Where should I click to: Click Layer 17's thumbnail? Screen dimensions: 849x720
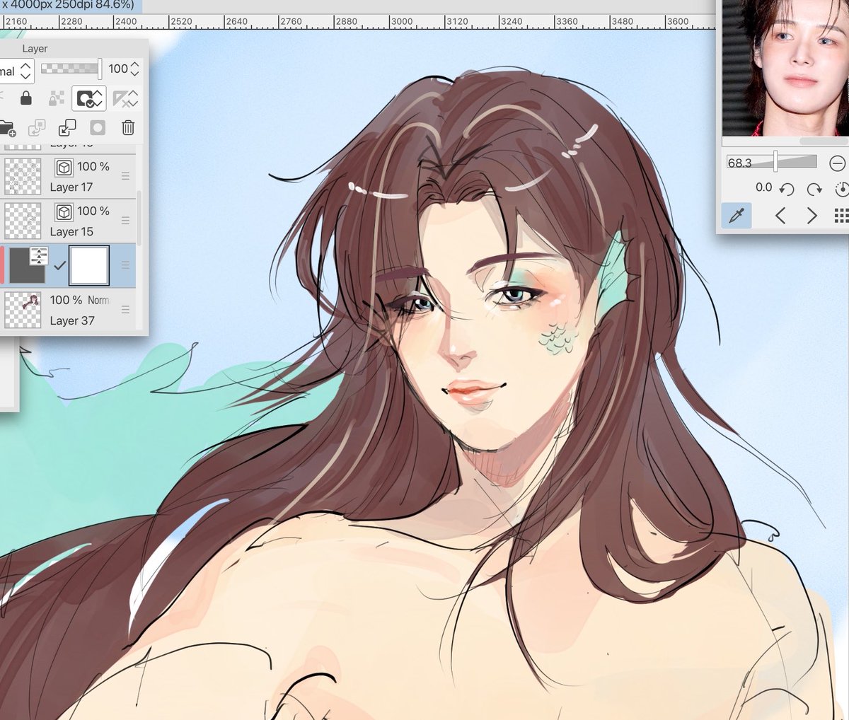(23, 176)
